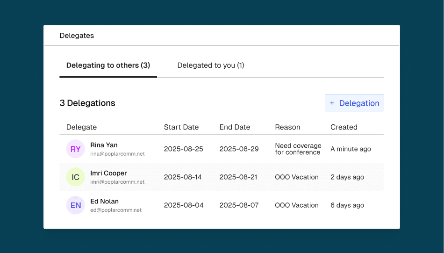Select the Imri Cooper name text

click(108, 173)
